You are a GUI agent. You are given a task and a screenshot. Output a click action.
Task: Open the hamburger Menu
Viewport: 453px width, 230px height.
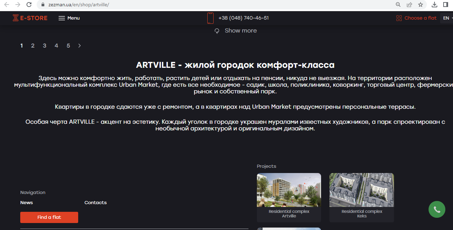pyautogui.click(x=69, y=18)
